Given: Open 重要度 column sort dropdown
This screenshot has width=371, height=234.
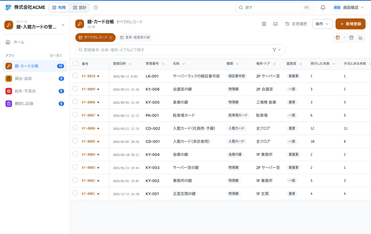Looking at the screenshot, I should (301, 64).
